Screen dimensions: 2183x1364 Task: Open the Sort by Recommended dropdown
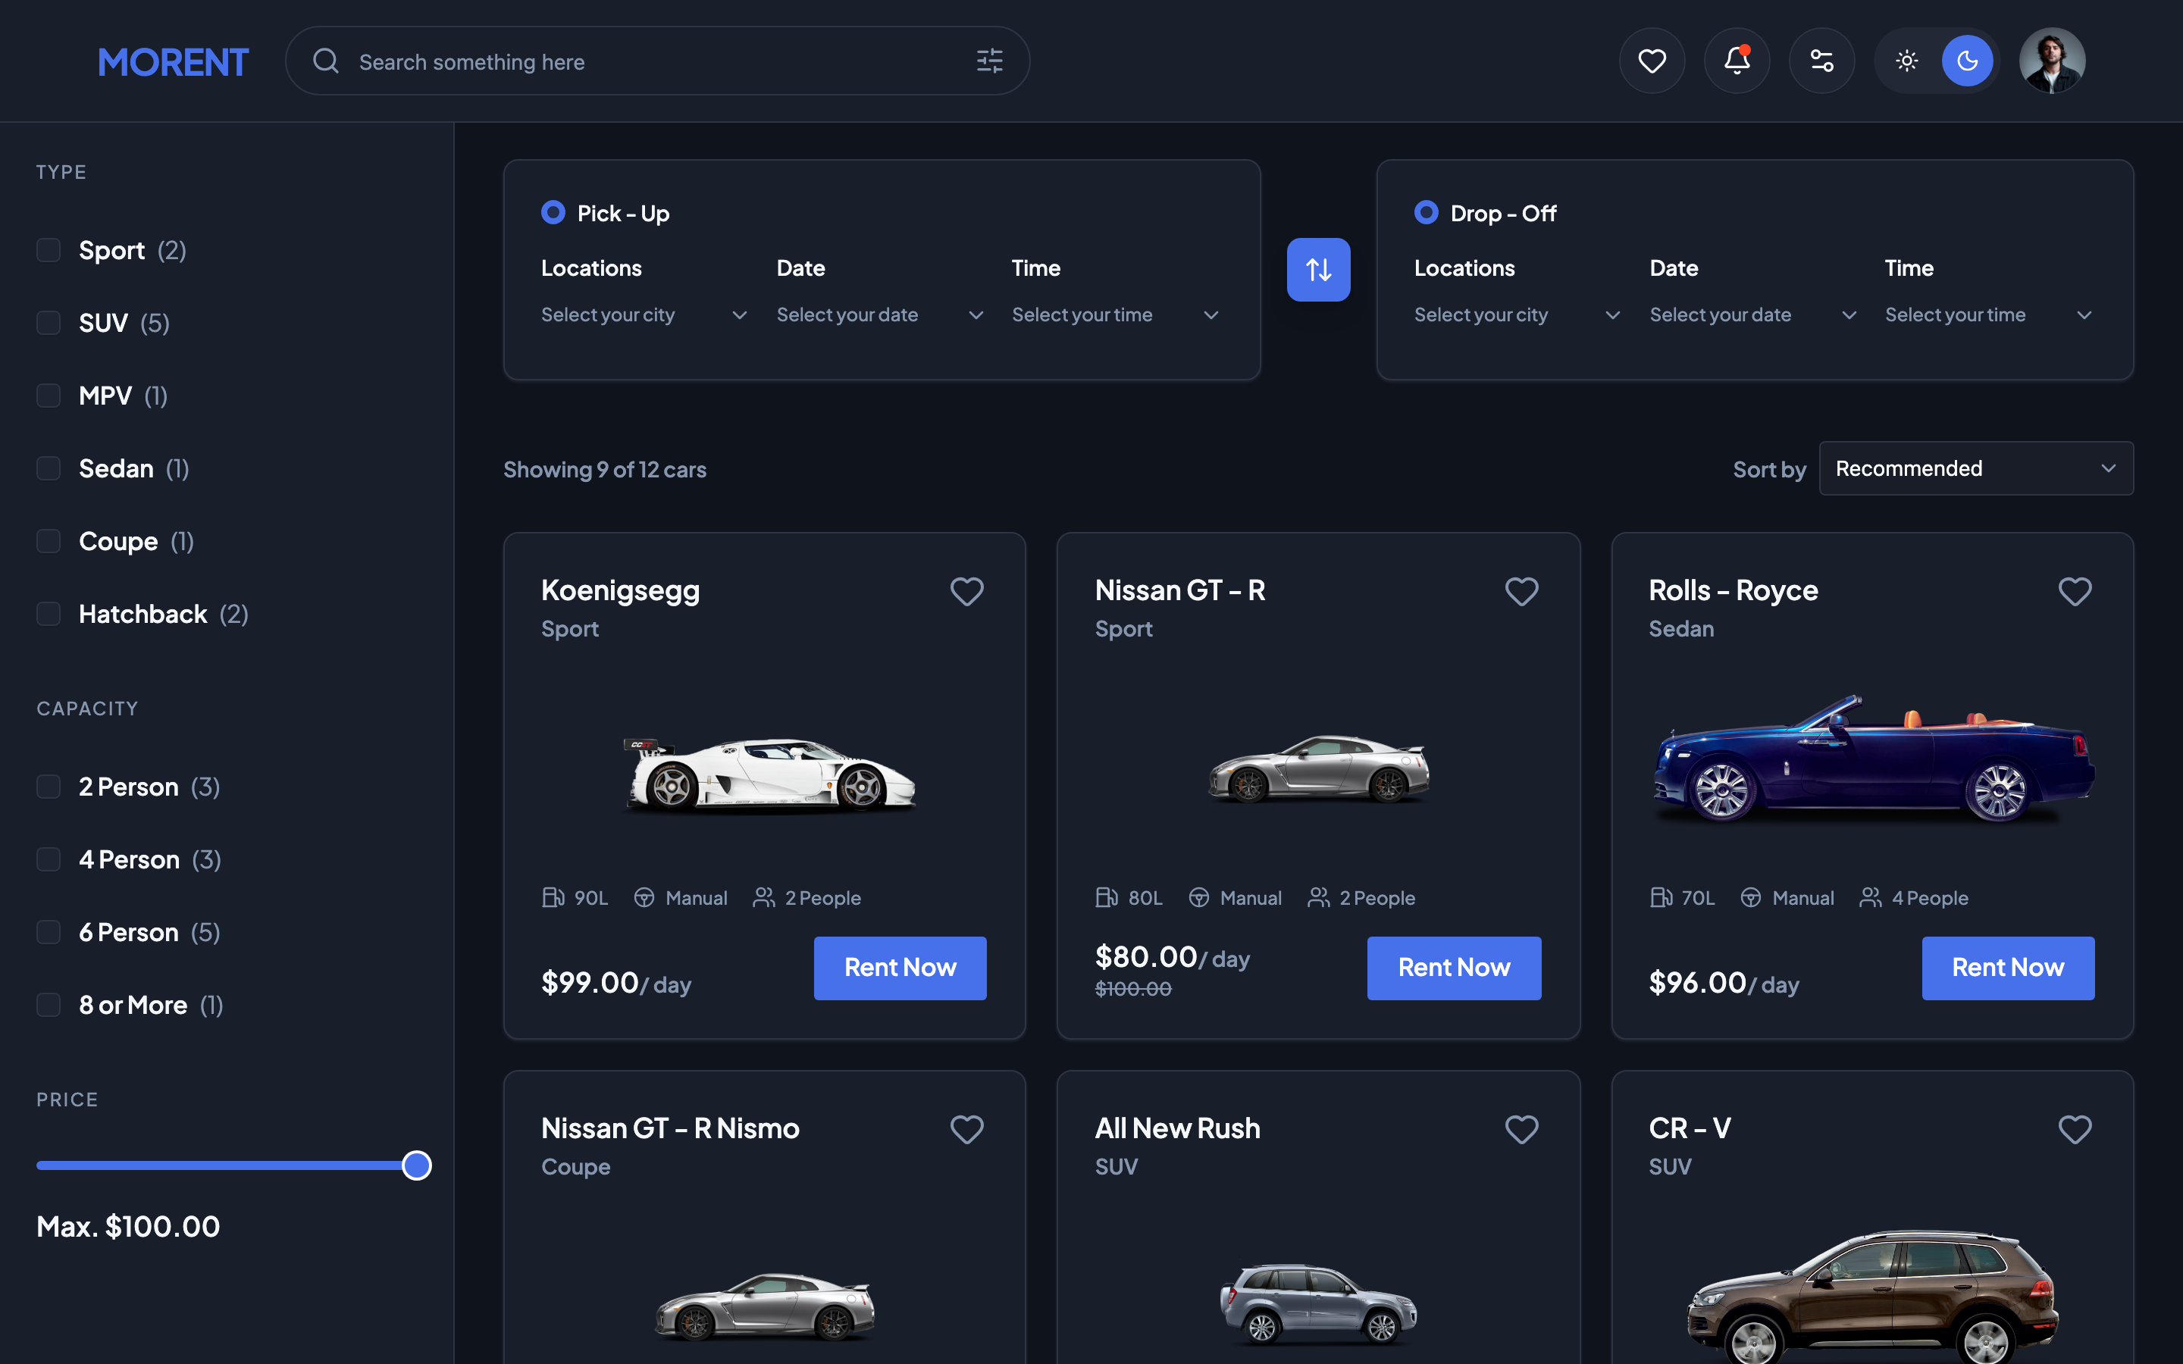1976,468
